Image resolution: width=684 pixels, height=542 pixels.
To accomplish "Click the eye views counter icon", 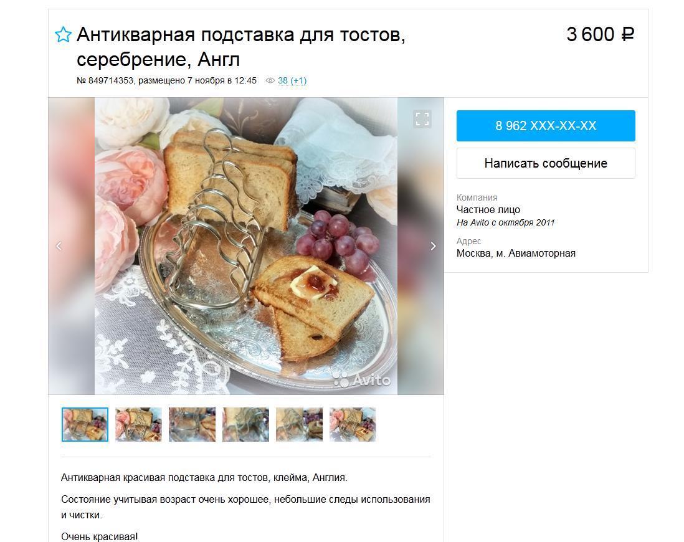I will [270, 81].
